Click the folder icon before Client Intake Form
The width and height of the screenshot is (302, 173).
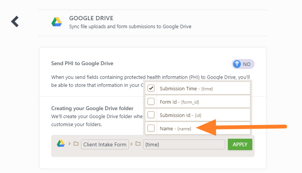click(x=76, y=144)
